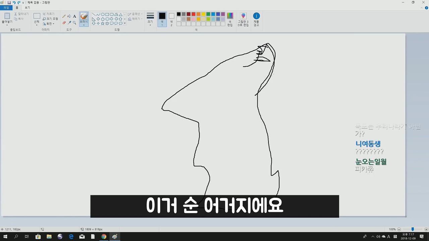Open the Windows Start menu

(x=5, y=237)
